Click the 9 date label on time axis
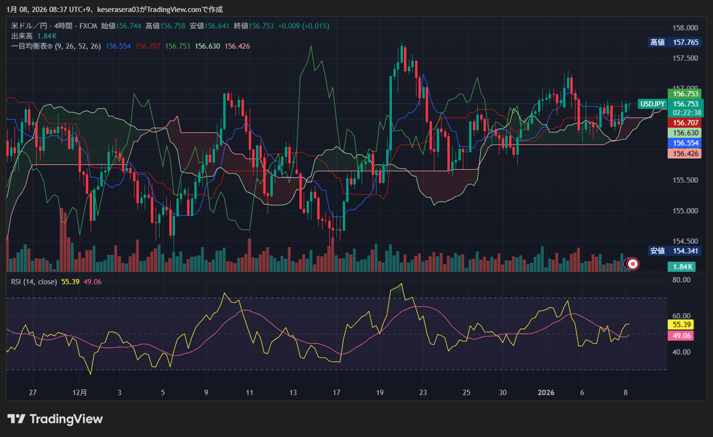 tap(206, 392)
